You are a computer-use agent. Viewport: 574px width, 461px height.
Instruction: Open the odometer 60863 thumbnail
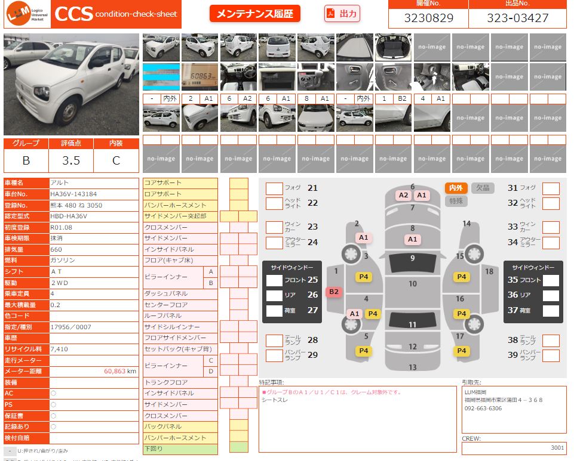coord(199,77)
